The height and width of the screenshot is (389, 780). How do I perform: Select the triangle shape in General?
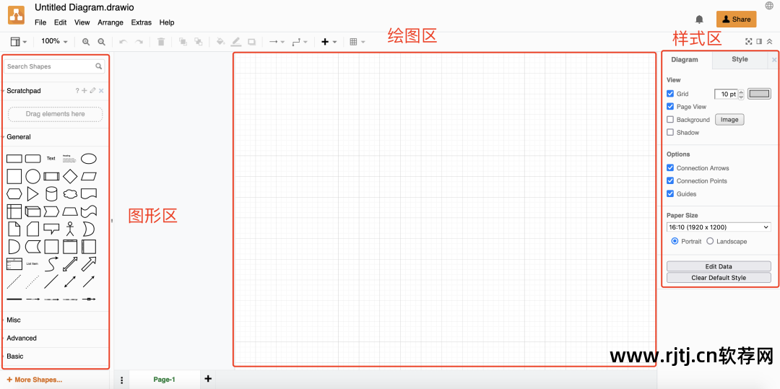[32, 193]
